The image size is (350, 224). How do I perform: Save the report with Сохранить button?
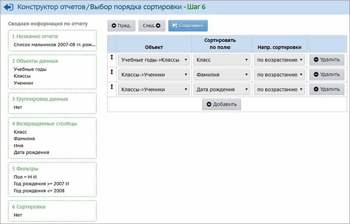(188, 26)
